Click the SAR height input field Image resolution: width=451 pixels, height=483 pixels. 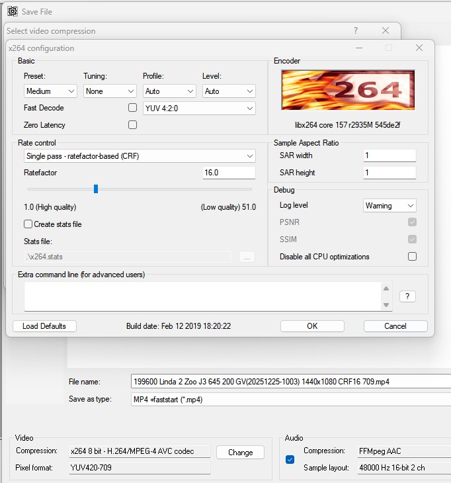tap(389, 173)
